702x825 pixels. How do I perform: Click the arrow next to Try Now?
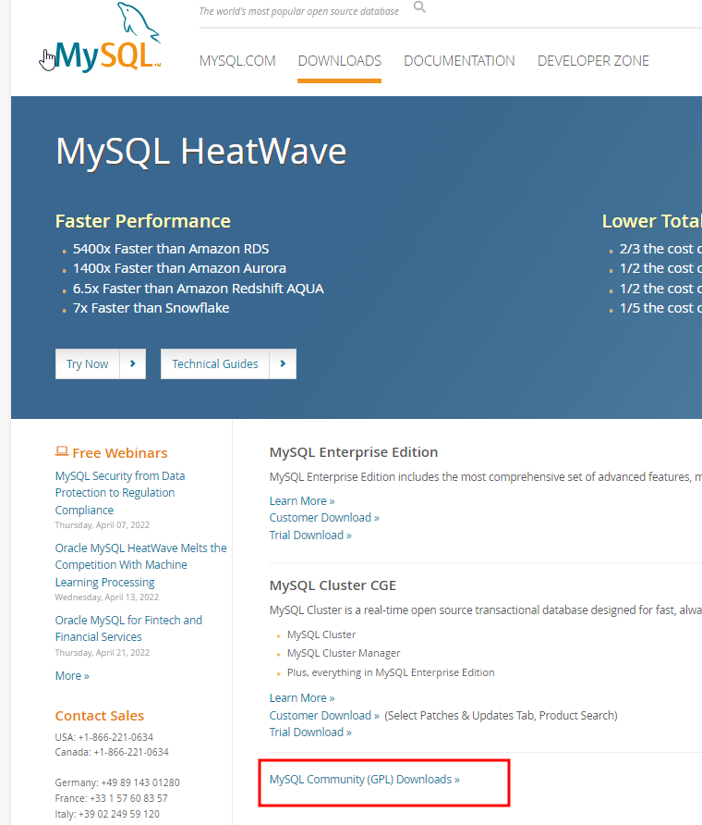click(x=132, y=363)
